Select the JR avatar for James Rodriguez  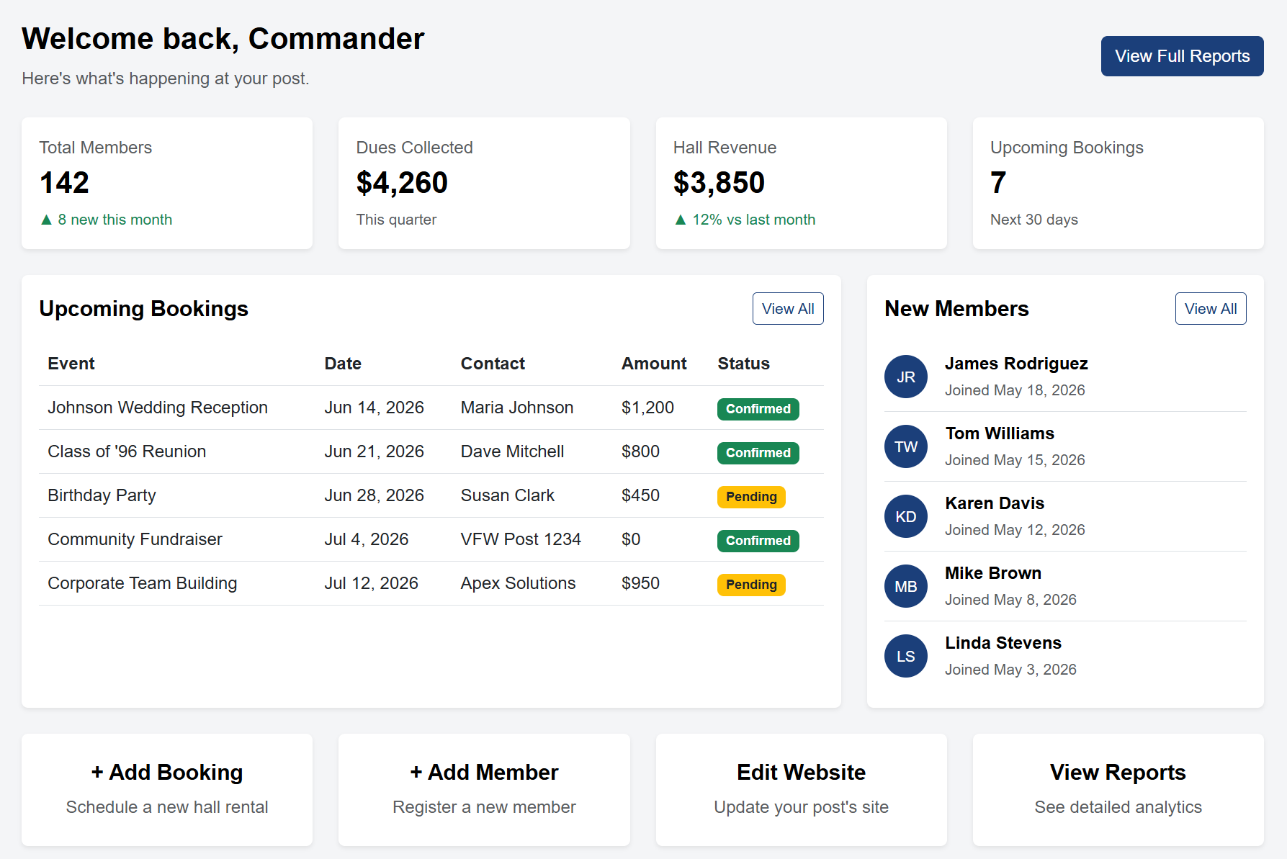coord(906,377)
